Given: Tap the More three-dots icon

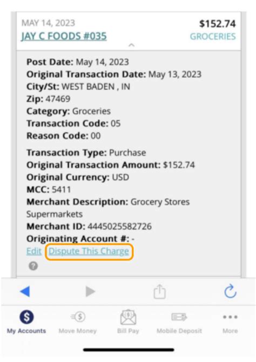Looking at the screenshot, I should pos(230,317).
